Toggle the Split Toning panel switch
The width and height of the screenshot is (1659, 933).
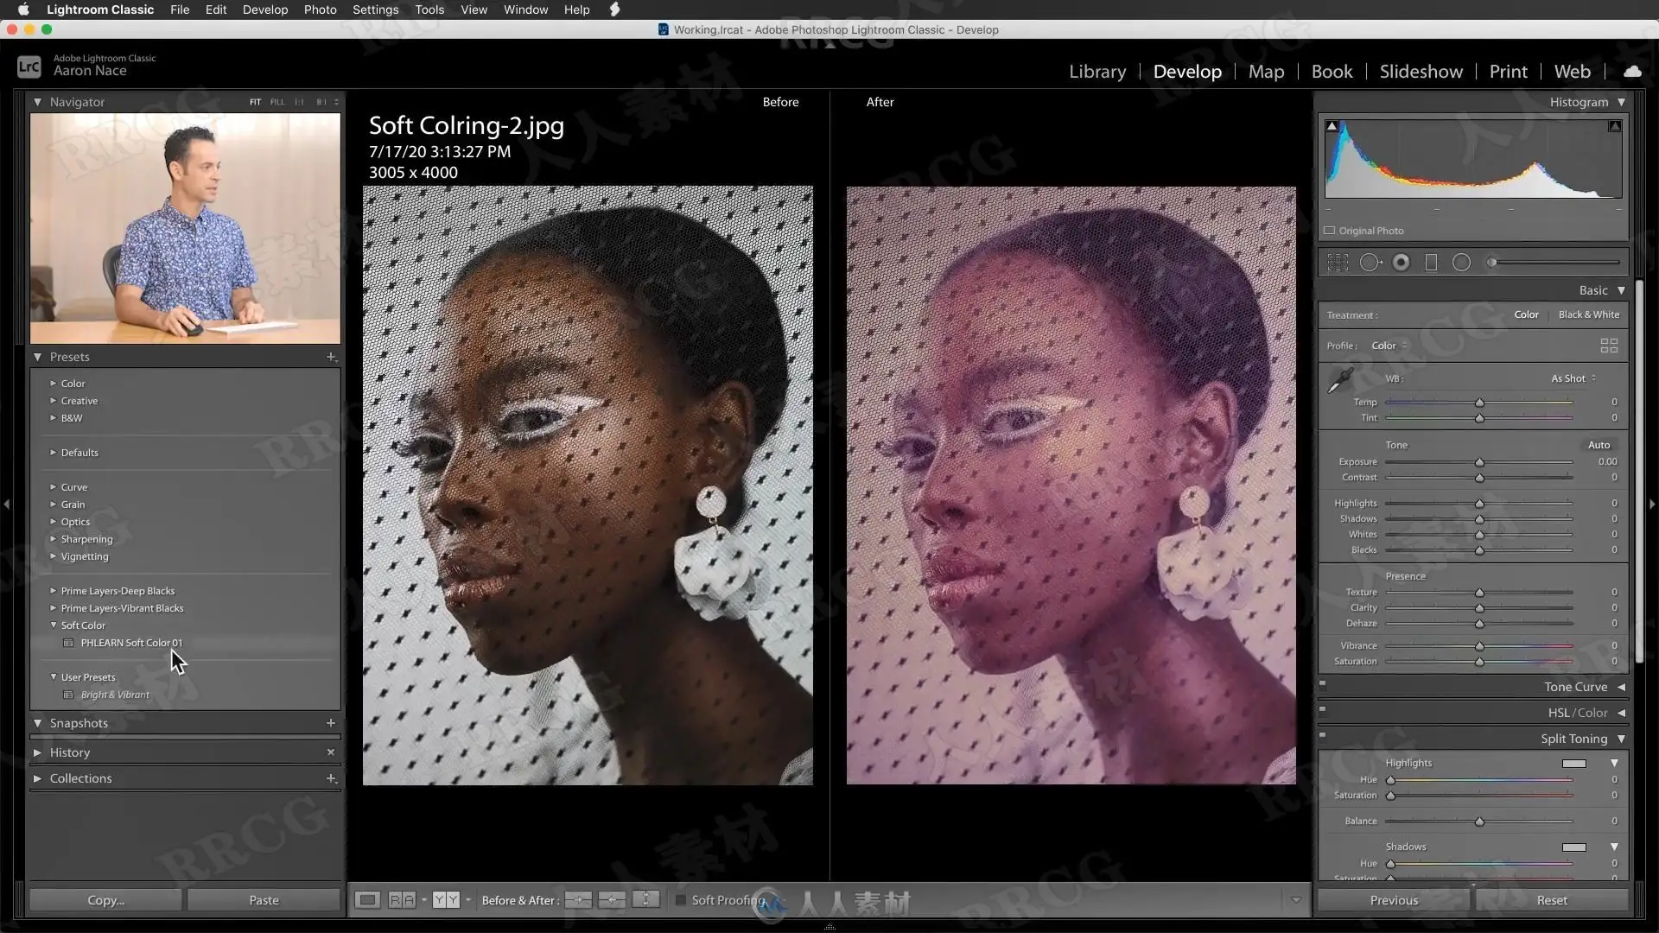tap(1322, 735)
